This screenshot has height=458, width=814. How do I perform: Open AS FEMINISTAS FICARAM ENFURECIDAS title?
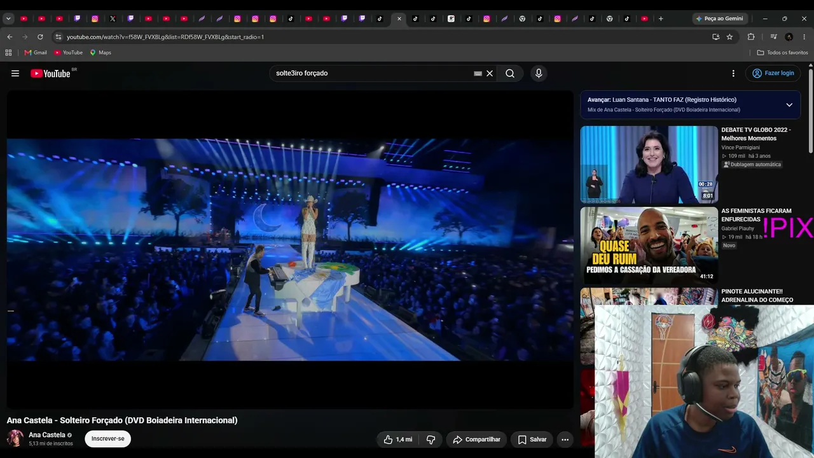click(756, 215)
